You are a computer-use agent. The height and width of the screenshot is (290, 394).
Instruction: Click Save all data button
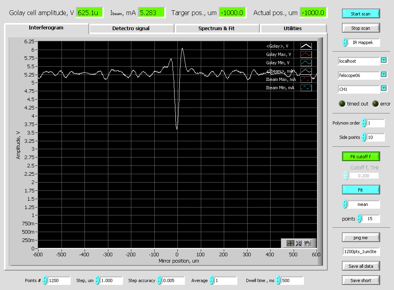point(361,266)
